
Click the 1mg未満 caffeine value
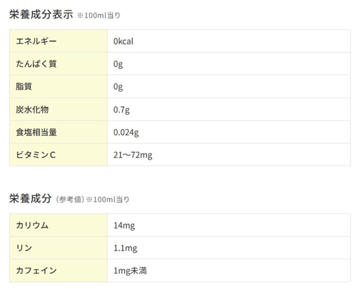tap(130, 271)
